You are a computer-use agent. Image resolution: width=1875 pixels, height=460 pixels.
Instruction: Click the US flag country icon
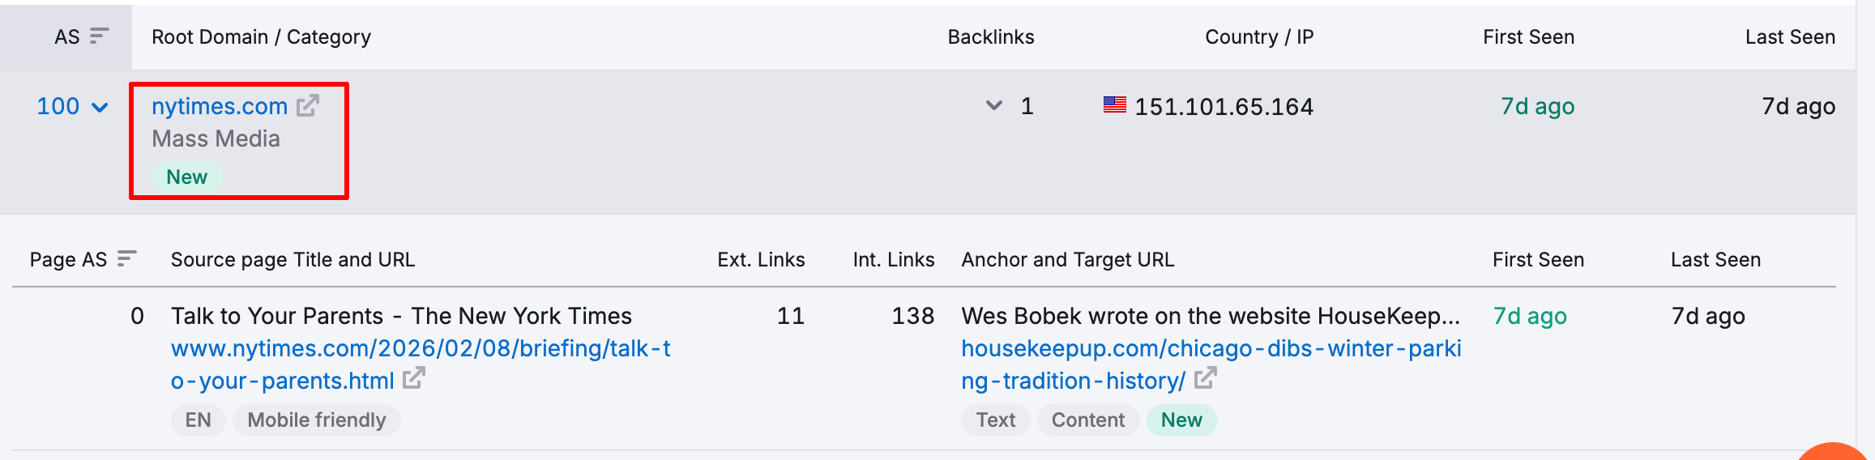click(1115, 105)
